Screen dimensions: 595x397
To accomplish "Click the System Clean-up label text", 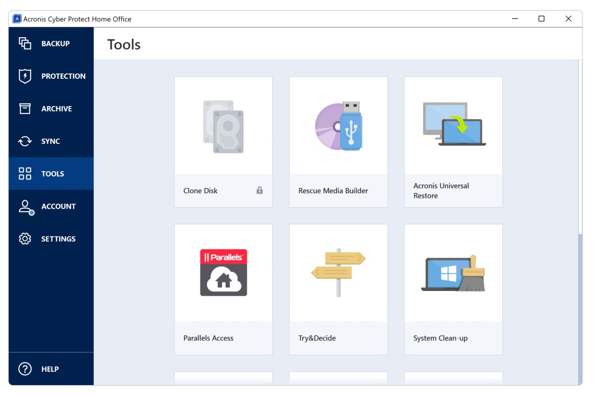I will (x=440, y=338).
